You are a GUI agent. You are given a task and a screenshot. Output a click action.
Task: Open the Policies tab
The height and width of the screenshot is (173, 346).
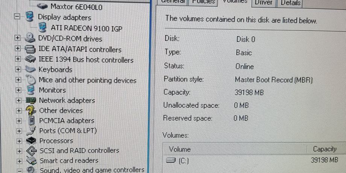coord(203,2)
